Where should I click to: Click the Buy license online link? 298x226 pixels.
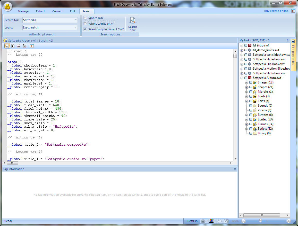click(x=276, y=11)
